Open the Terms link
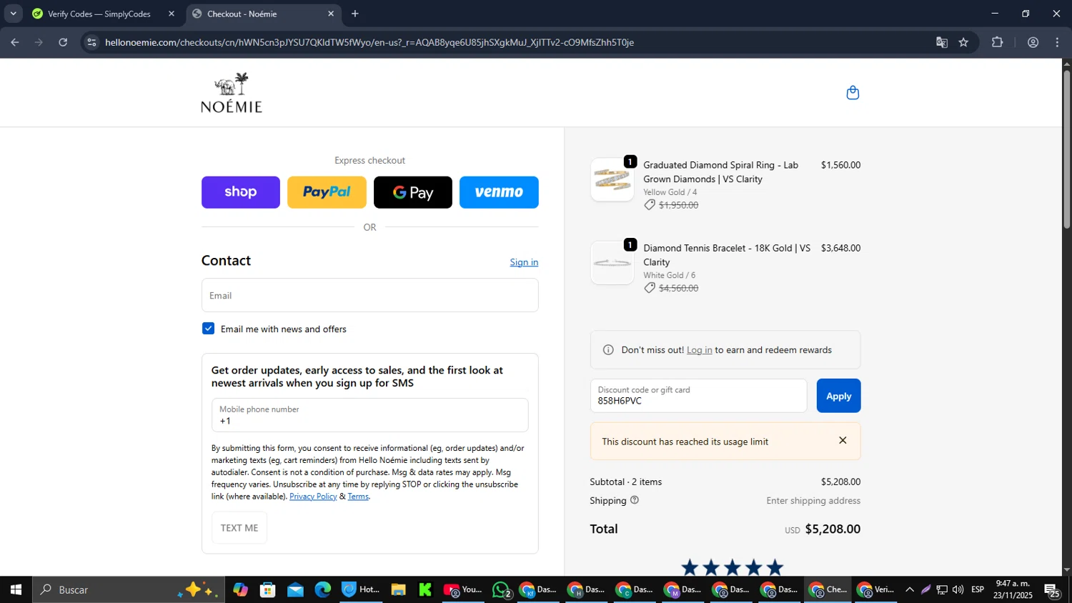This screenshot has height=603, width=1072. [x=358, y=497]
